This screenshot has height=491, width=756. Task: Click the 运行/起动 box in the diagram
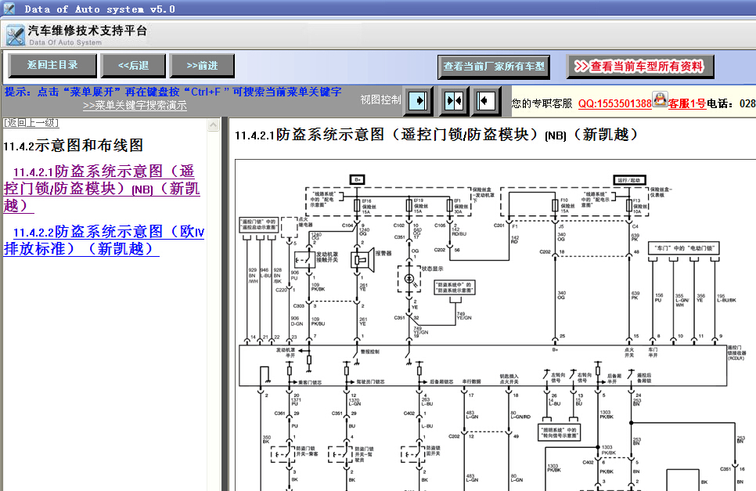(629, 180)
